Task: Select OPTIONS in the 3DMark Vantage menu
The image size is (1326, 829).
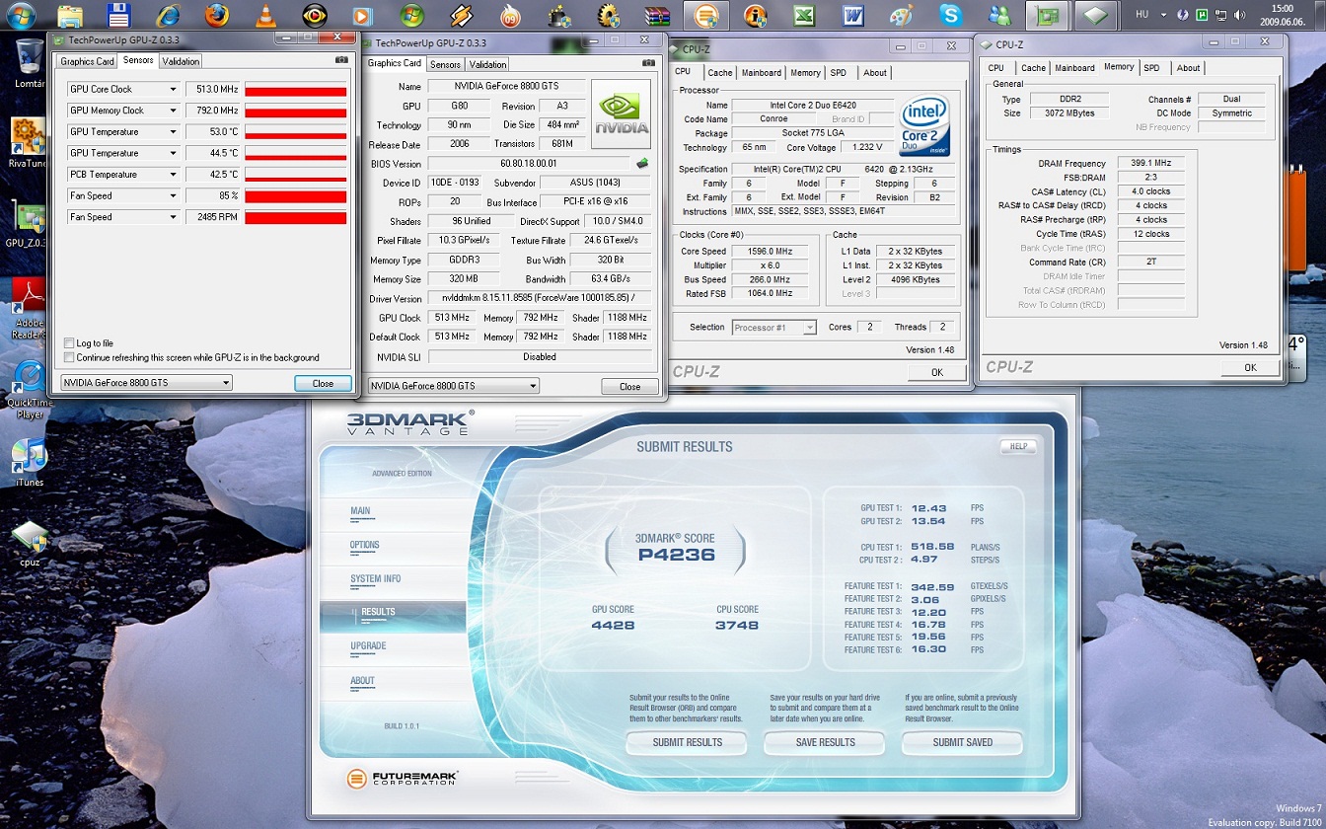Action: click(364, 545)
